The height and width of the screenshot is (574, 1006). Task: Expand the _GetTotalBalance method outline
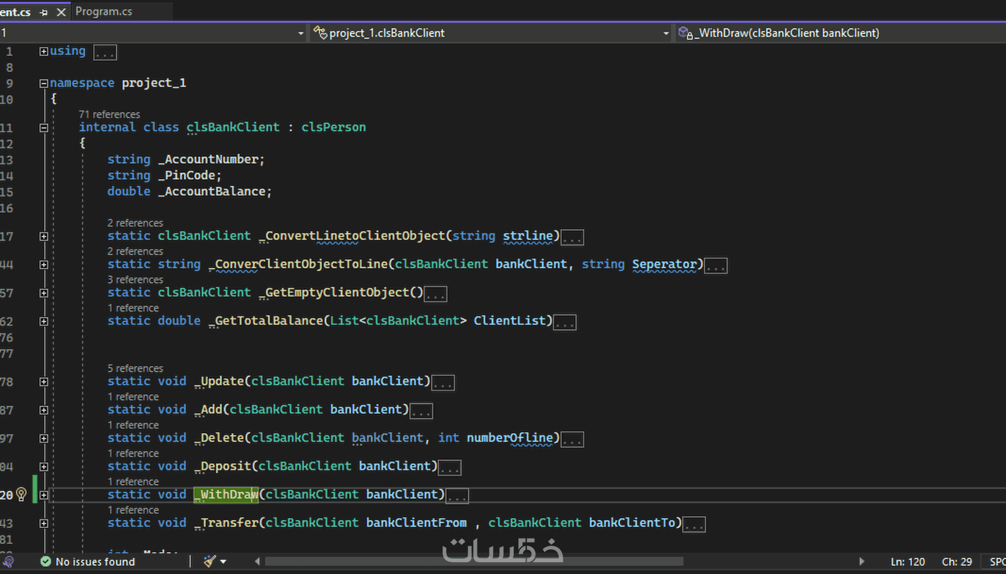point(44,322)
